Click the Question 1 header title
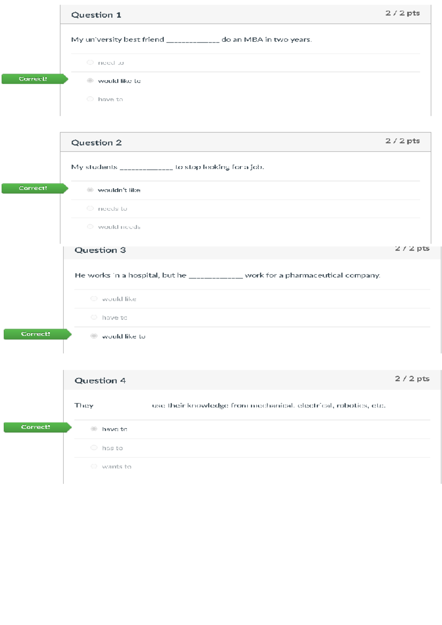Viewport: 442px width, 625px height. 96,15
